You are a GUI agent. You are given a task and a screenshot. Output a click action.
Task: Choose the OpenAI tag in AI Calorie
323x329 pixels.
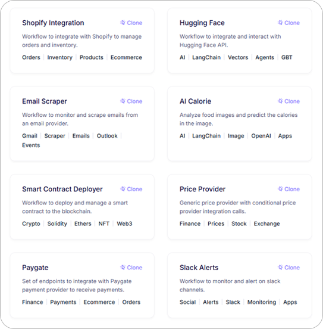[x=261, y=136]
